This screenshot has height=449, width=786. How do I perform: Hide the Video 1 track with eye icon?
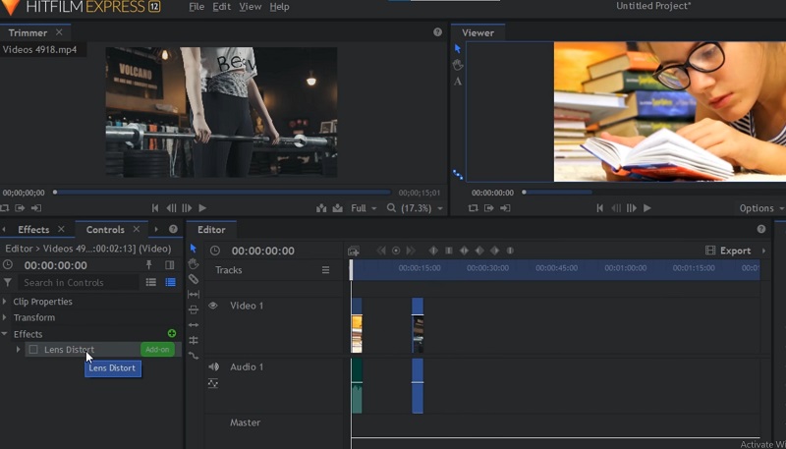tap(213, 306)
